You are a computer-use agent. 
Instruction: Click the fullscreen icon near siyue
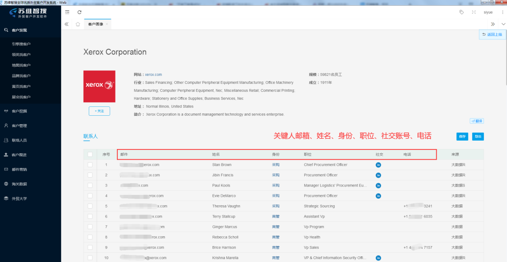tap(474, 12)
